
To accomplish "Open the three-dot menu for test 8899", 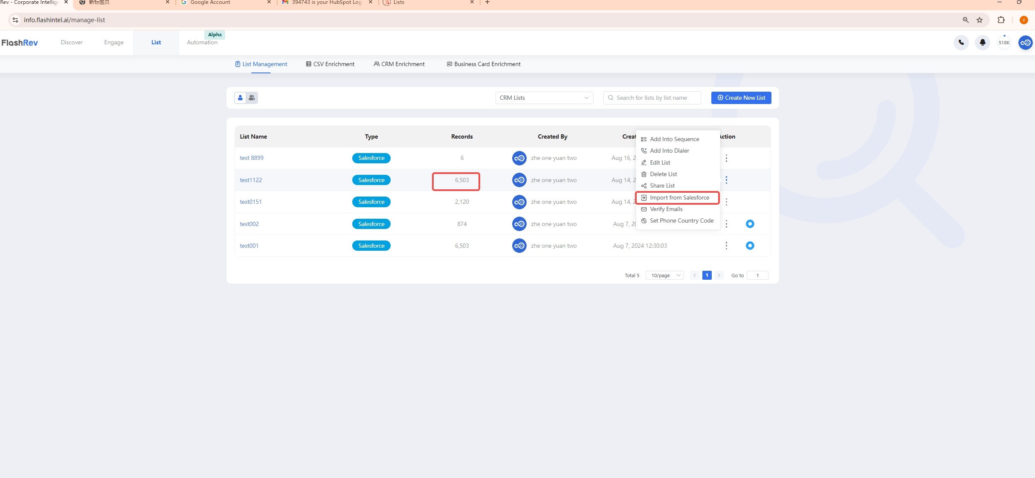I will point(726,158).
